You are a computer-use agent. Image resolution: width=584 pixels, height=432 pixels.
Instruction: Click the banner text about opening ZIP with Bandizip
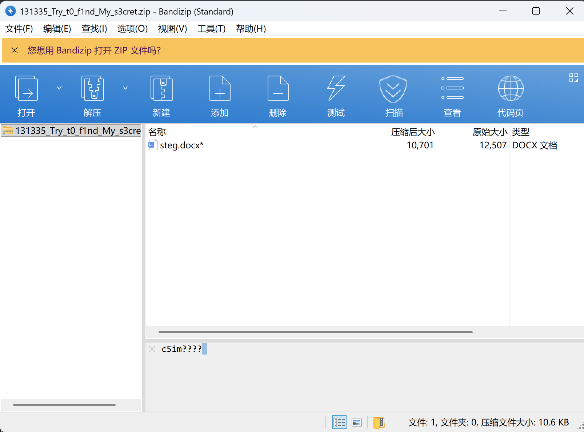(x=94, y=50)
